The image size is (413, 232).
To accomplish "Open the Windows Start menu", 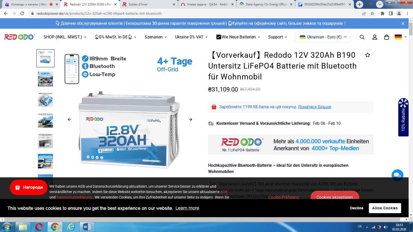I will [x=7, y=227].
